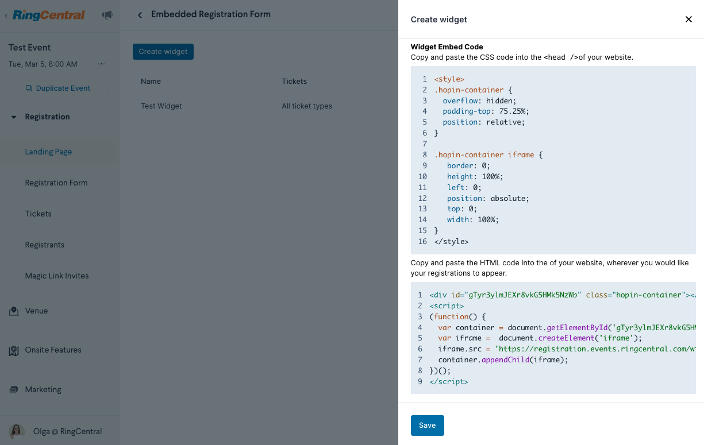Click the Create widget button
This screenshot has height=445, width=704.
tap(163, 52)
